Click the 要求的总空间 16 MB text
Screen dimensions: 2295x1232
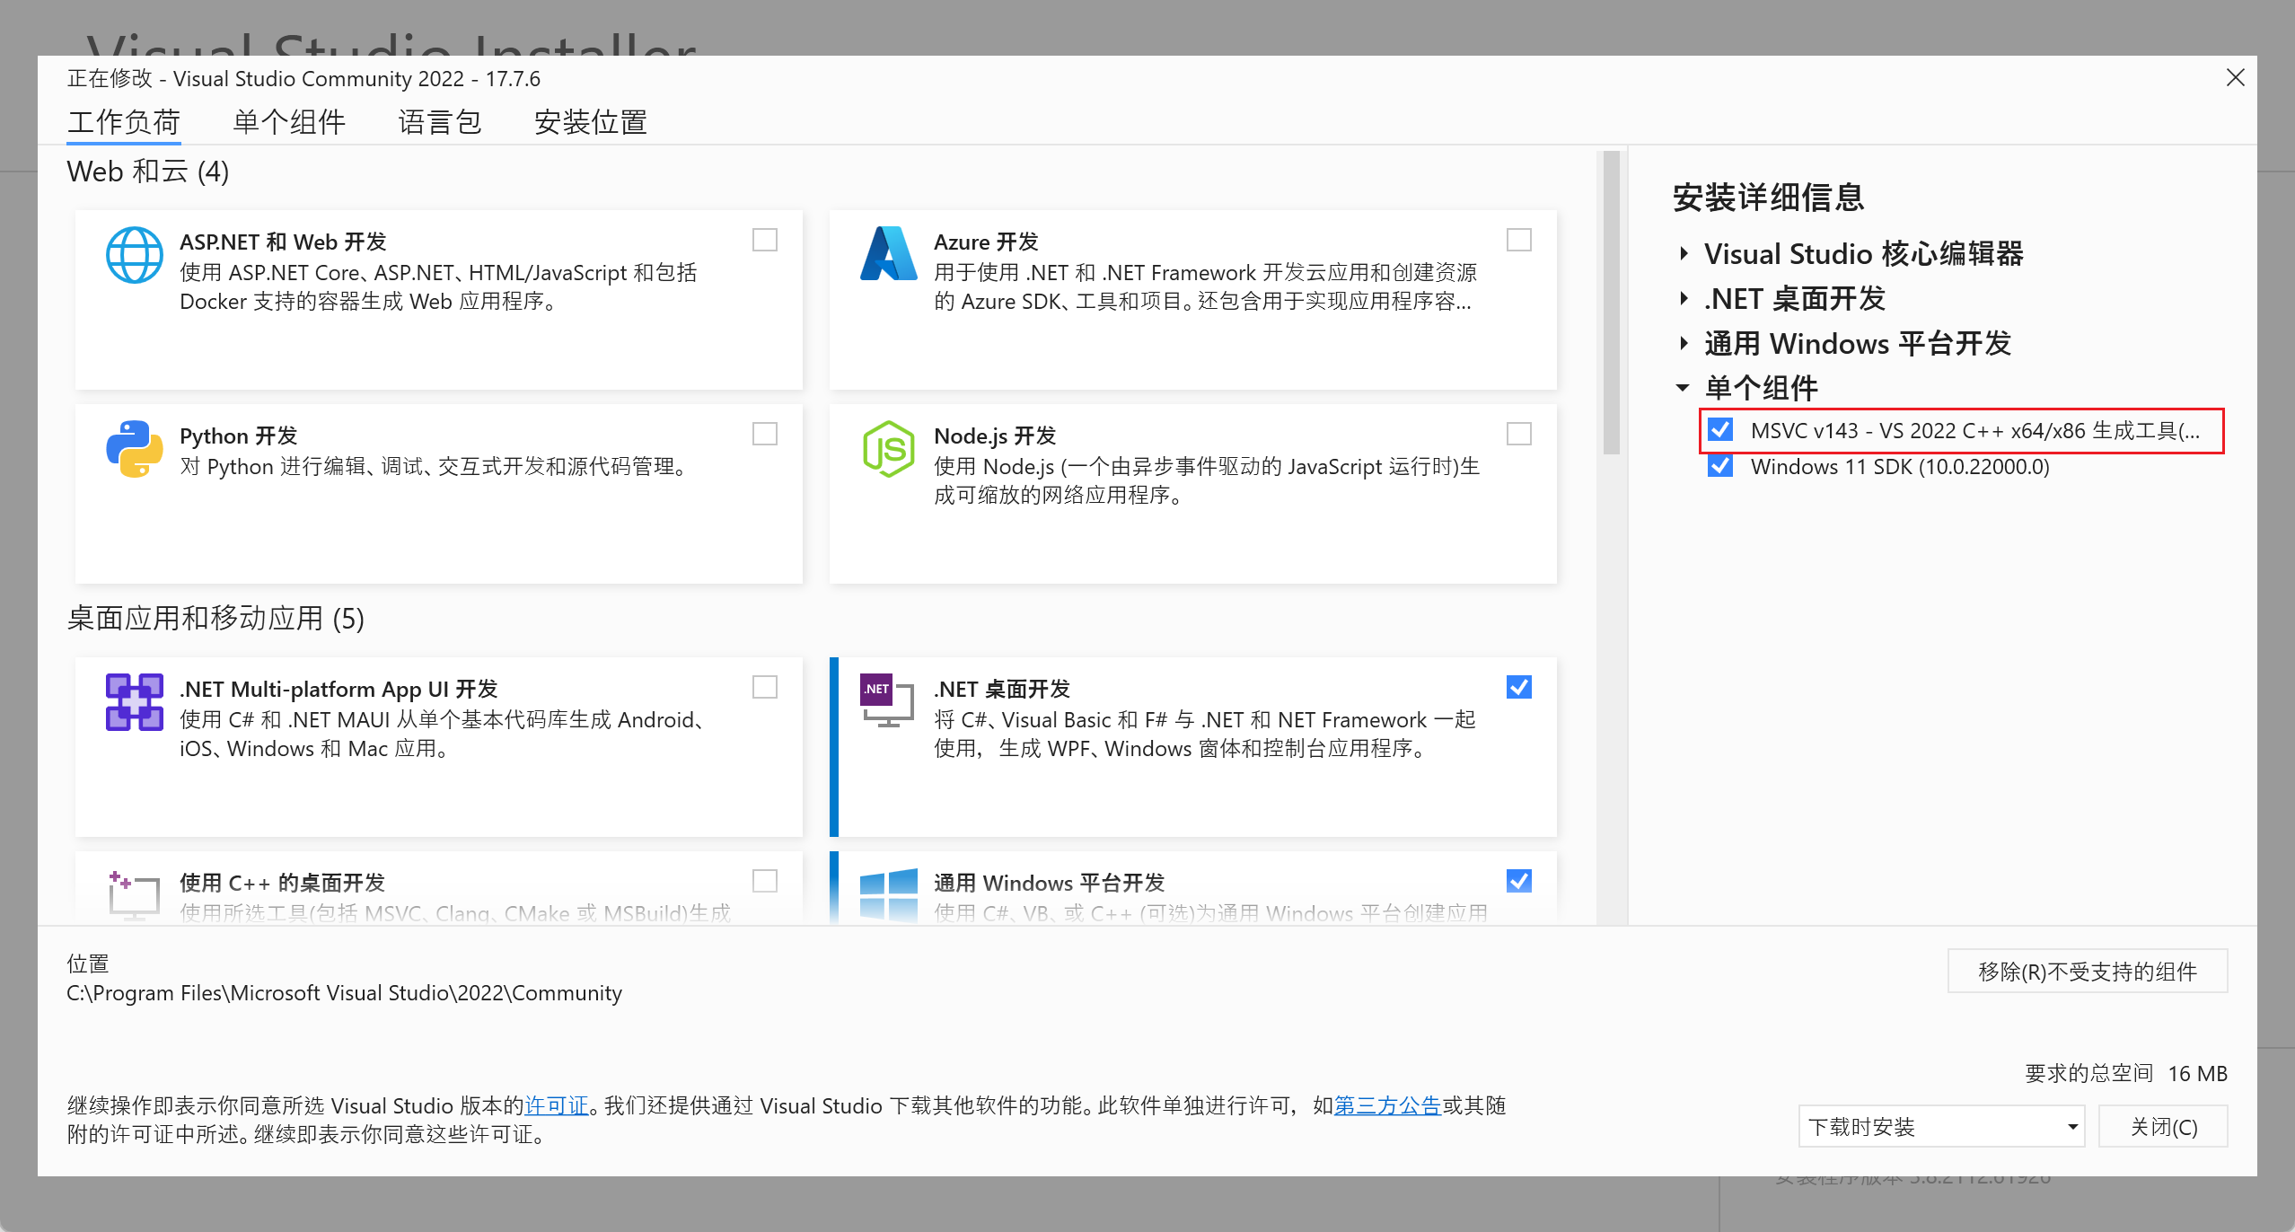click(x=2125, y=1073)
